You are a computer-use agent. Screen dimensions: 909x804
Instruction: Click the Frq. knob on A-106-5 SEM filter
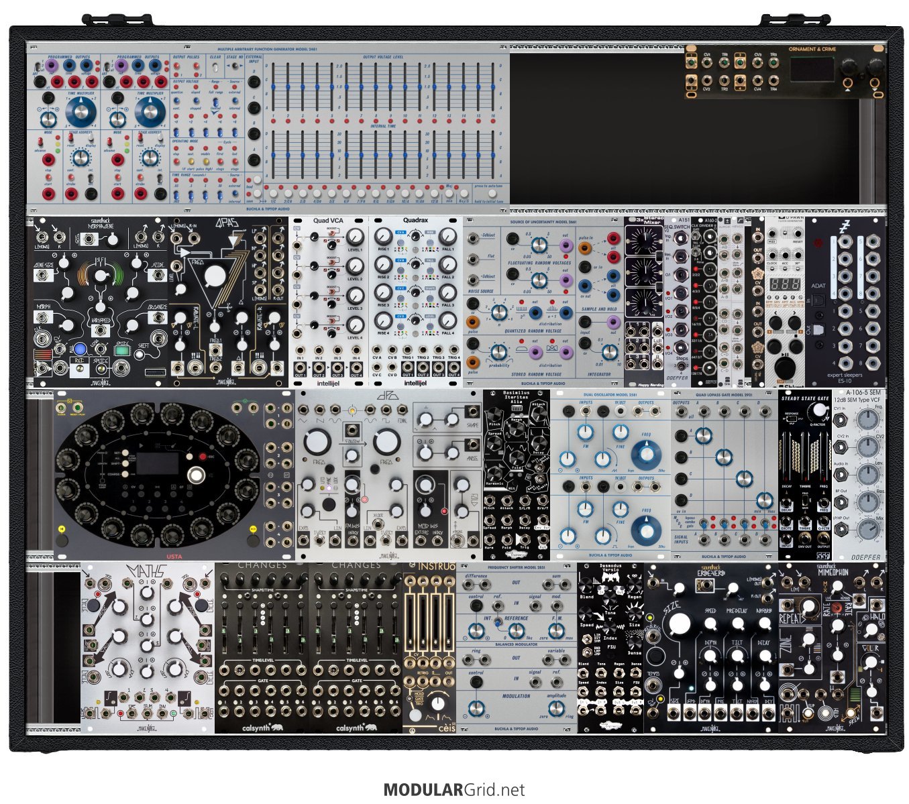click(867, 420)
